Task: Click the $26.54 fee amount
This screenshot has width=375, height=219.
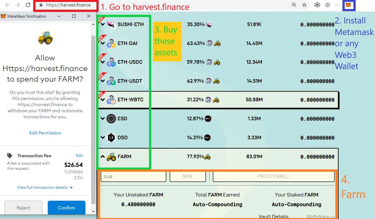Action: click(x=74, y=165)
